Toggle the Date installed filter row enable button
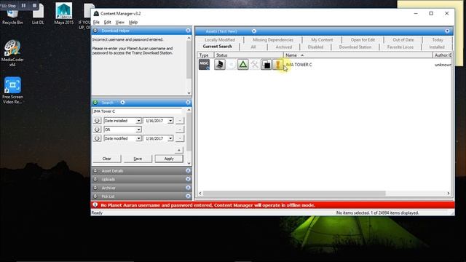The image size is (466, 262). tap(97, 121)
